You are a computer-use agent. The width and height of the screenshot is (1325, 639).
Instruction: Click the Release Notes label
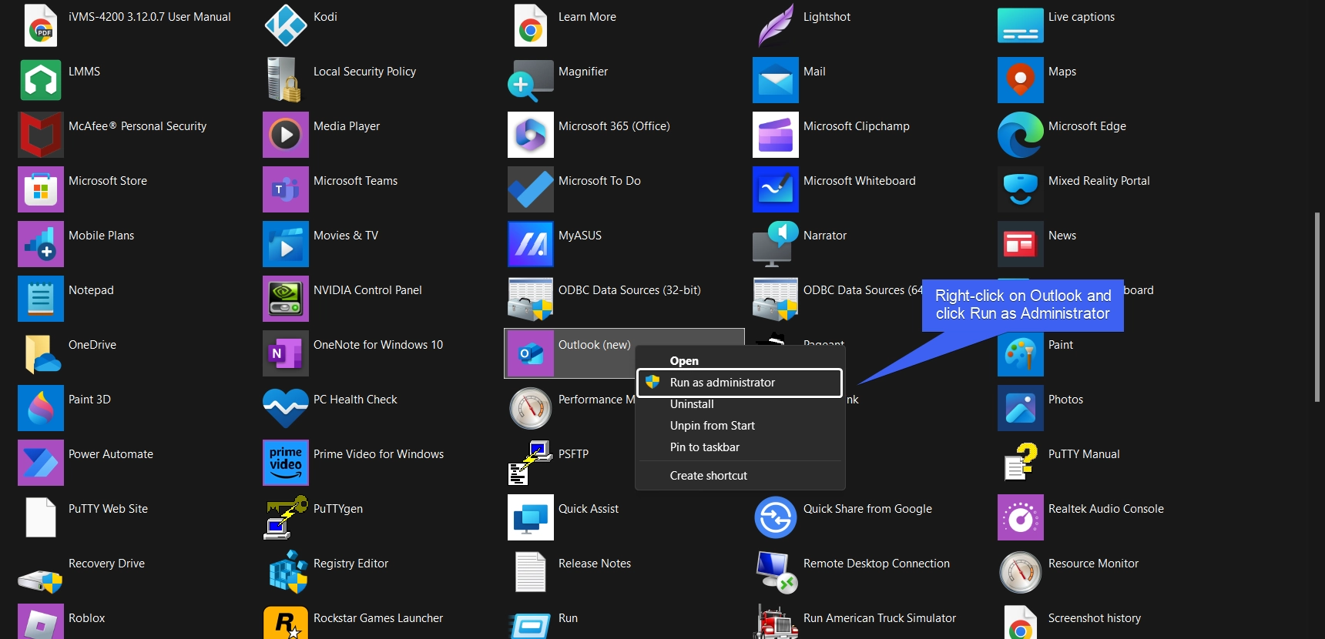point(595,564)
